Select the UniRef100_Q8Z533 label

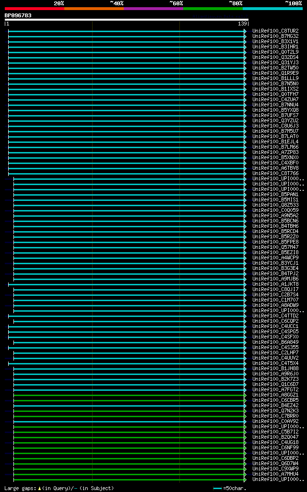click(276, 205)
